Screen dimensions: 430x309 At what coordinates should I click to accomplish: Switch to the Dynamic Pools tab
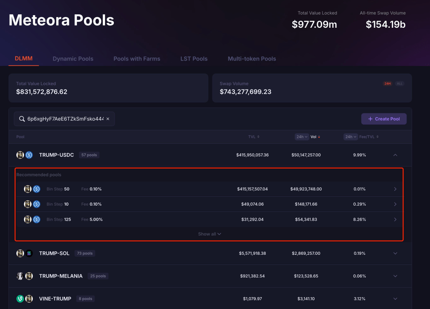click(73, 59)
